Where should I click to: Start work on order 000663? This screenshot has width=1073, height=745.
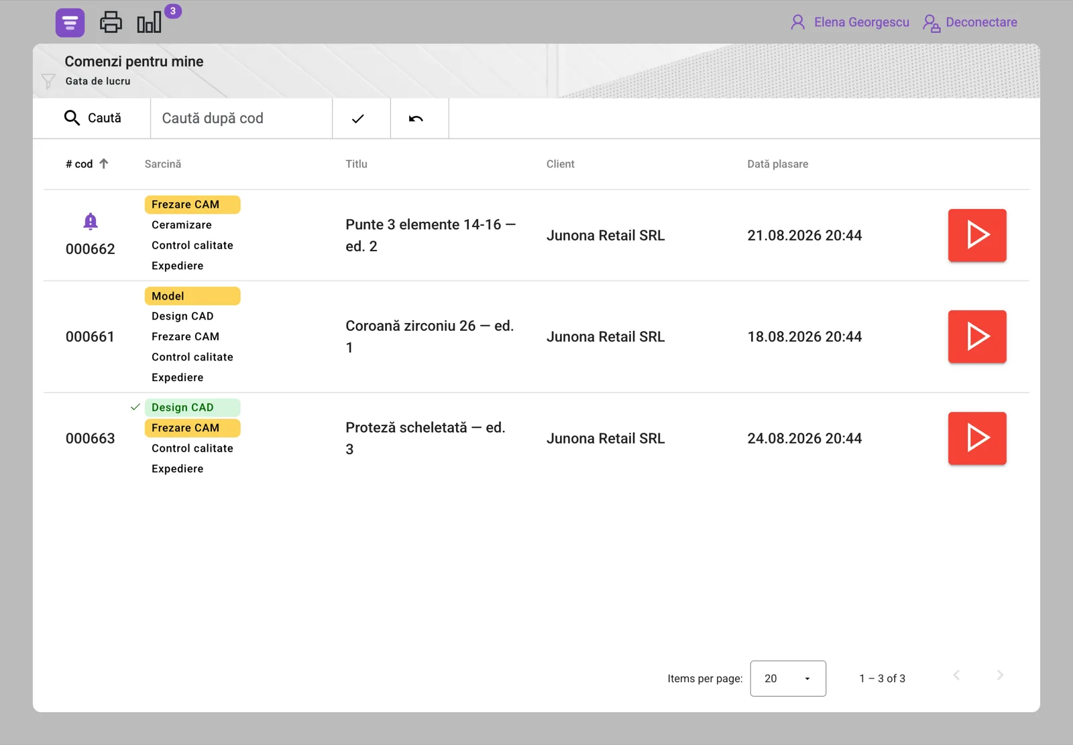(977, 438)
